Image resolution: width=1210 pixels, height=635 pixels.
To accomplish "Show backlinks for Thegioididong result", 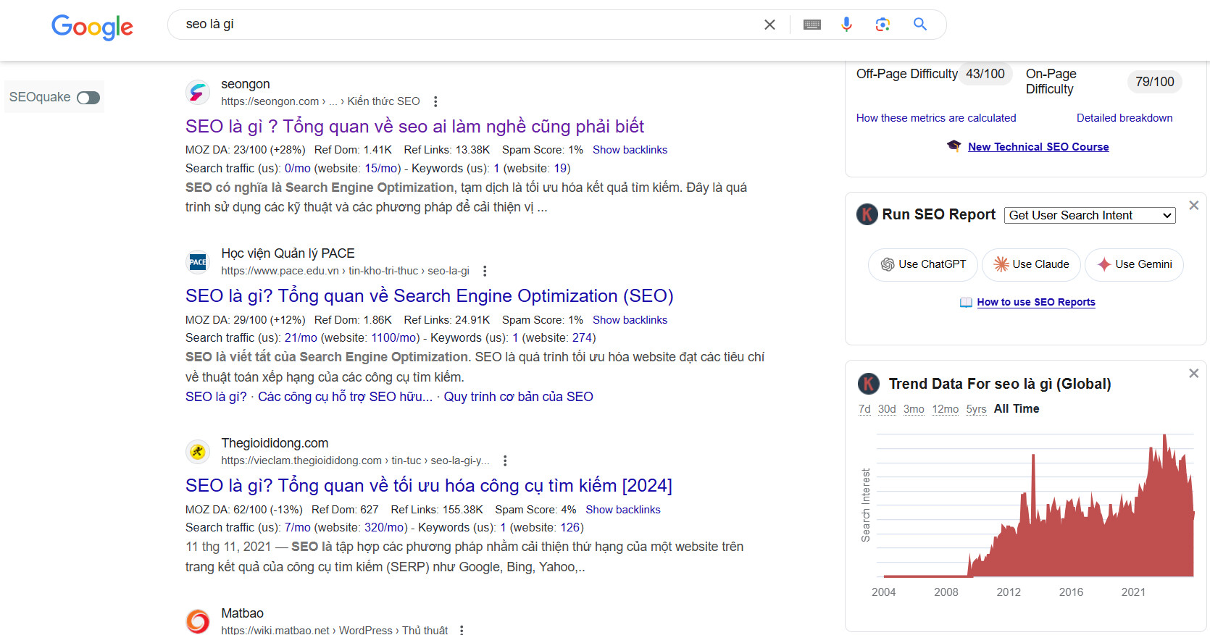I will click(623, 510).
